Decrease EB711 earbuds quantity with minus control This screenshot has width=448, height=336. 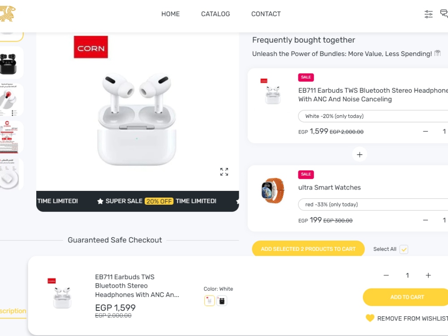click(x=425, y=131)
